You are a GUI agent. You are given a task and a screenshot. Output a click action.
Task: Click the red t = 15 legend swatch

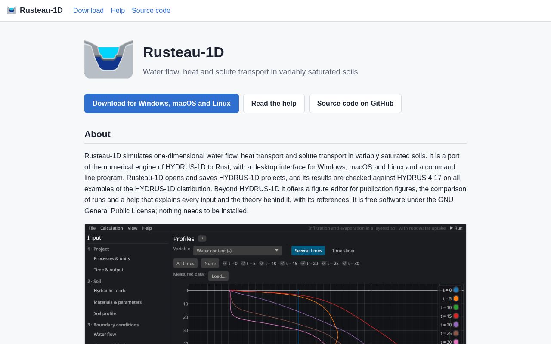(x=456, y=316)
